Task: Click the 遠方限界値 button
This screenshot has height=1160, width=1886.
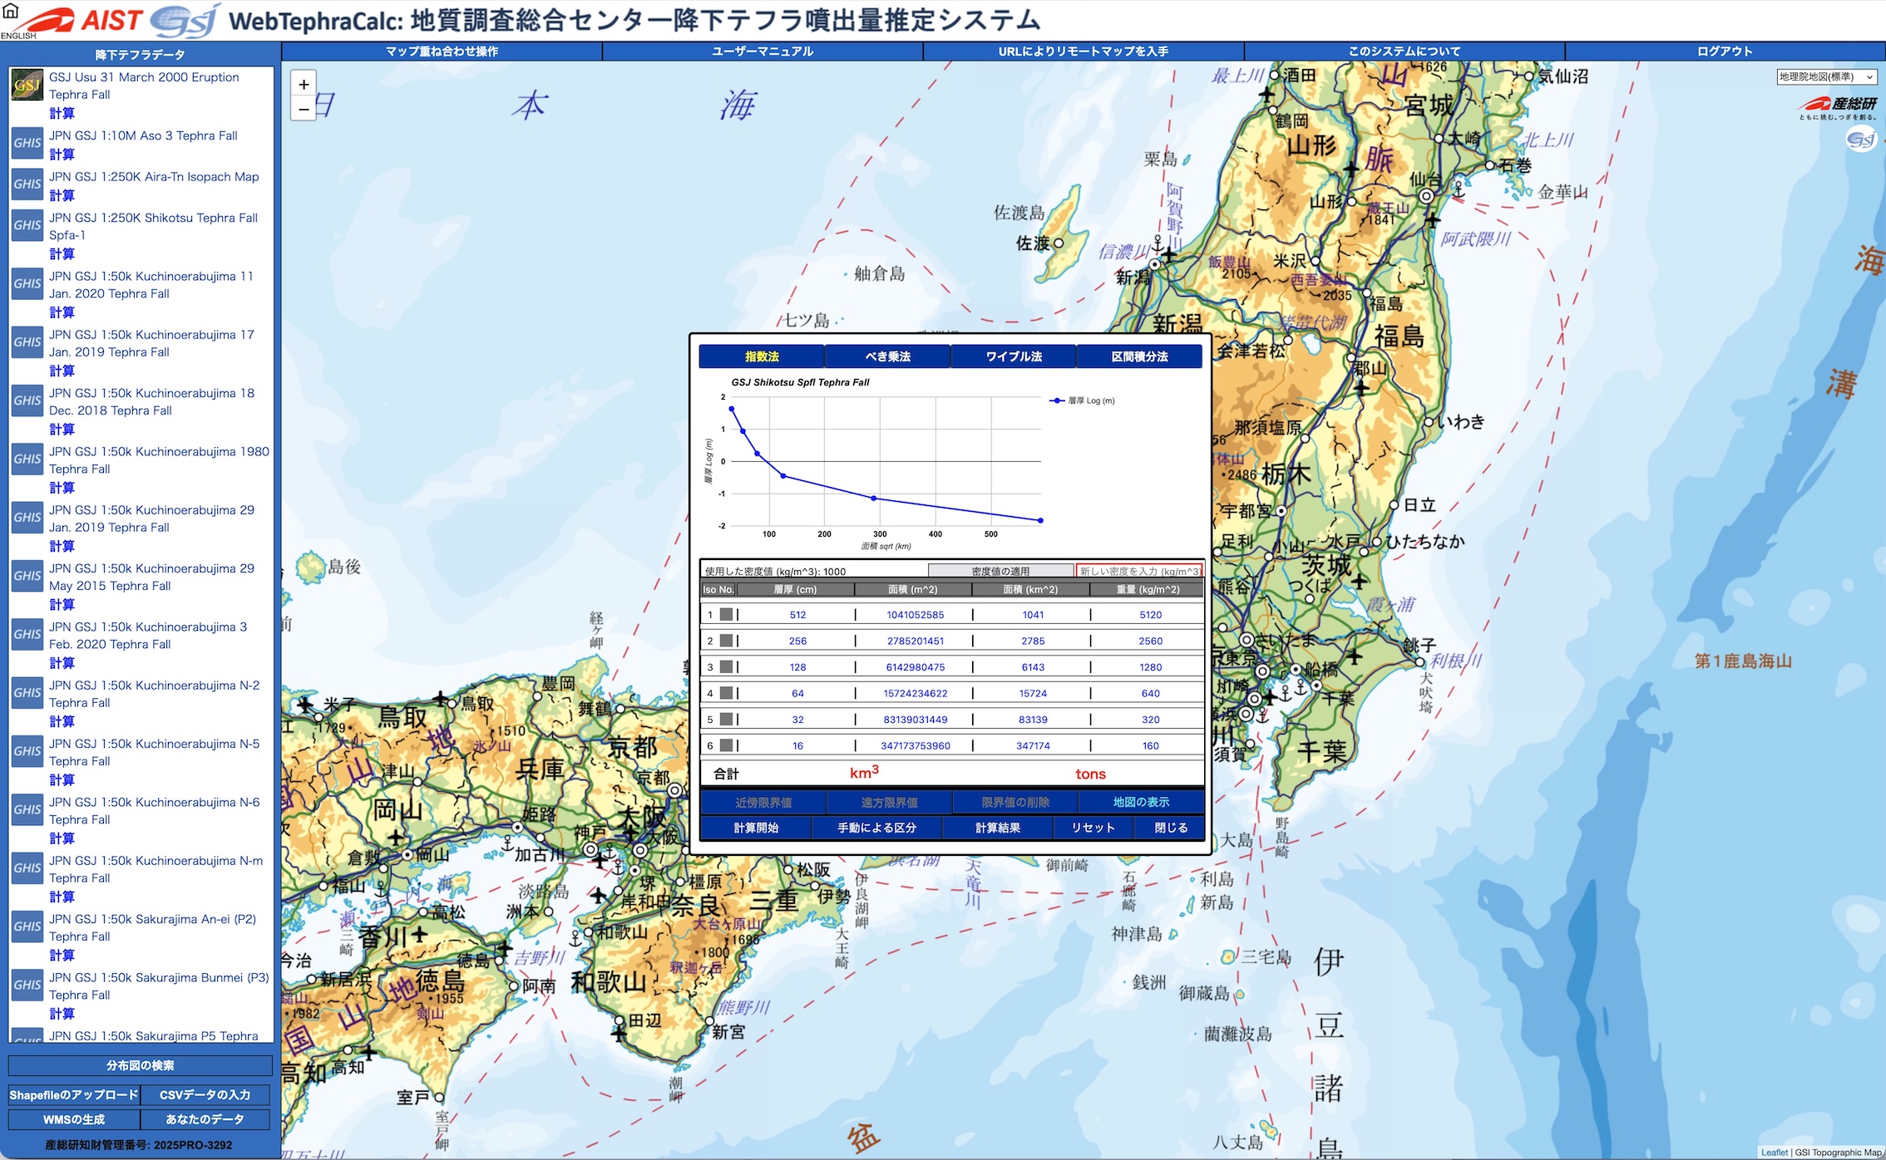Action: [889, 802]
